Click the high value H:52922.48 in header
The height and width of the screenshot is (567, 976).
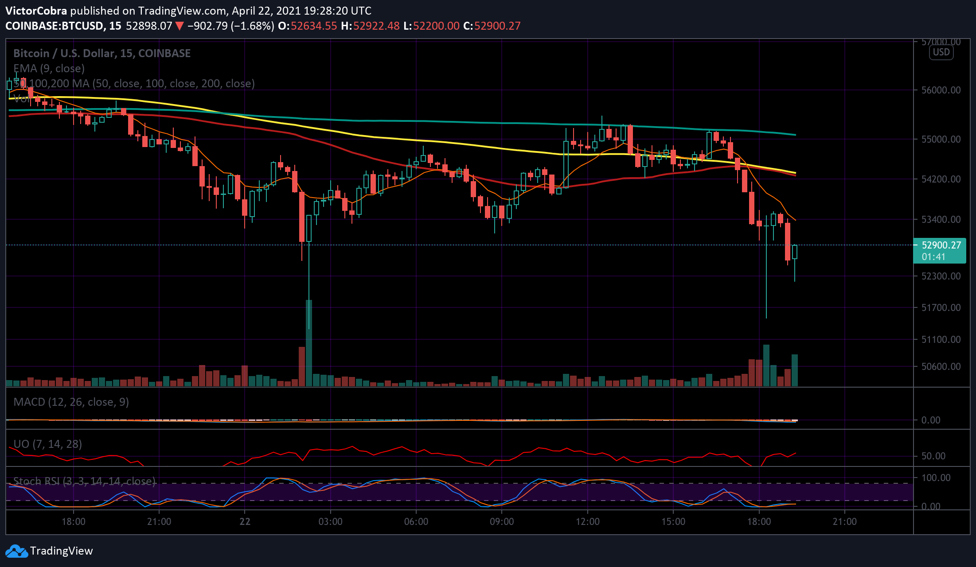tap(370, 26)
